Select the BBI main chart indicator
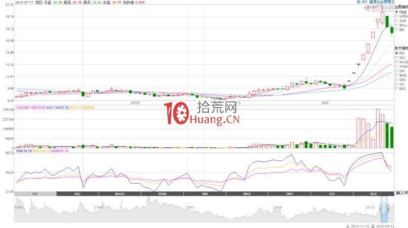The height and width of the screenshot is (228, 408). [x=397, y=29]
